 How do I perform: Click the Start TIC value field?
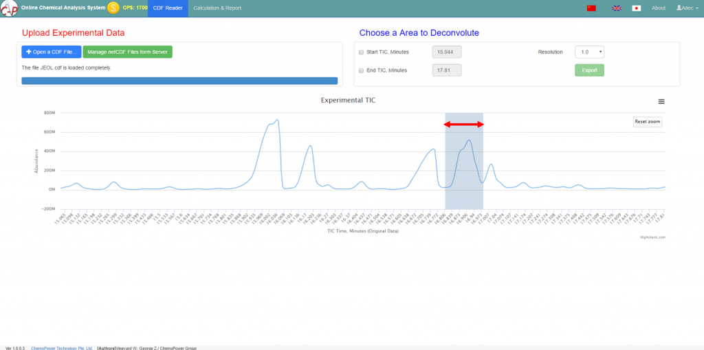pos(447,52)
